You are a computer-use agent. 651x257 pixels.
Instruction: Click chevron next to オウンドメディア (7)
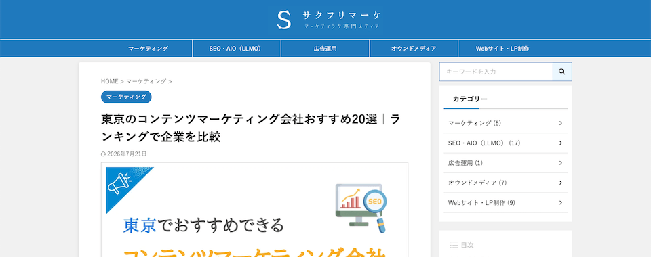561,183
